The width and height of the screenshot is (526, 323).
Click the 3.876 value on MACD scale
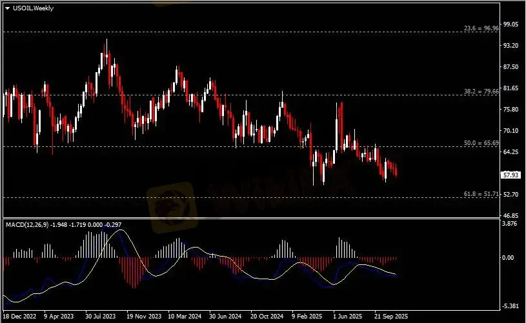pyautogui.click(x=511, y=224)
